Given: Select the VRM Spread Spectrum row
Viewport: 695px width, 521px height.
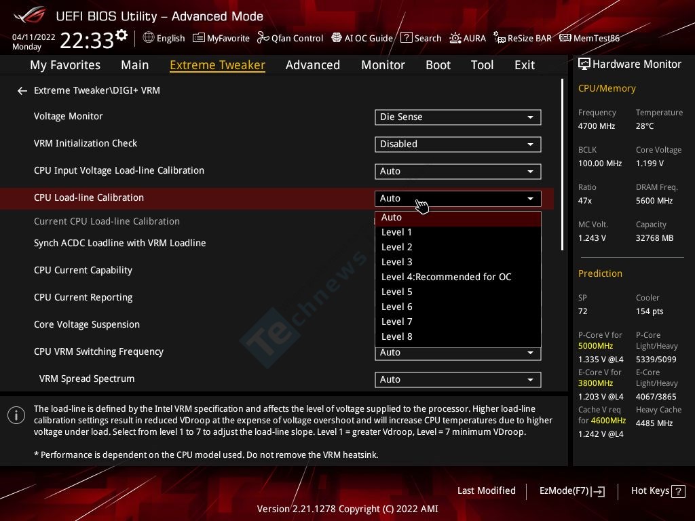Looking at the screenshot, I should click(x=86, y=379).
